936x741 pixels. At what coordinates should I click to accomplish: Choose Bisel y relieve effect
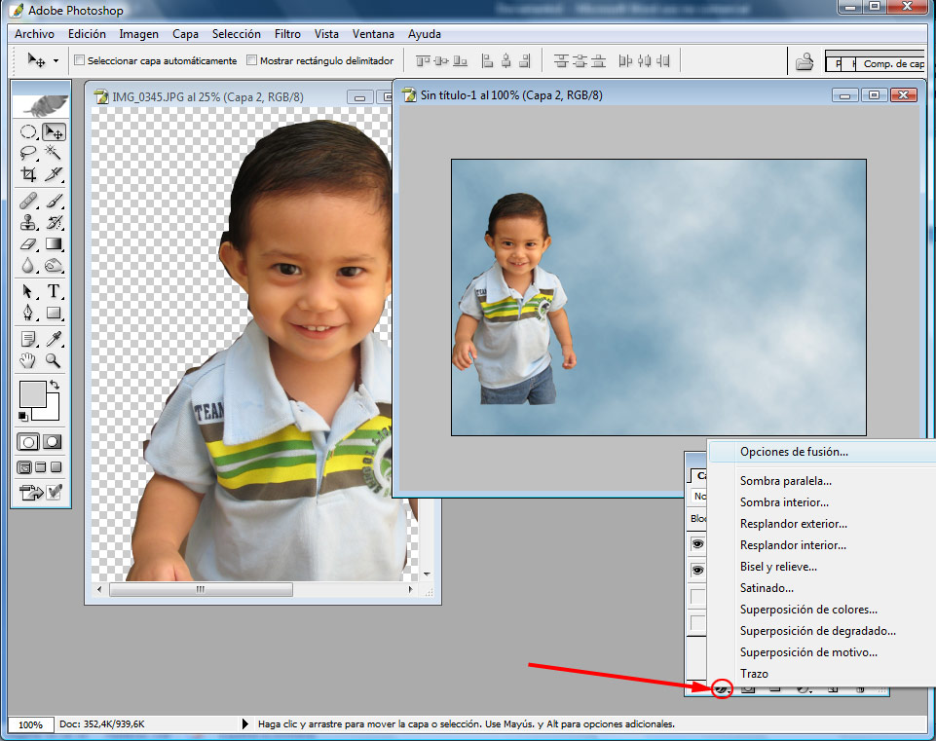(x=822, y=567)
